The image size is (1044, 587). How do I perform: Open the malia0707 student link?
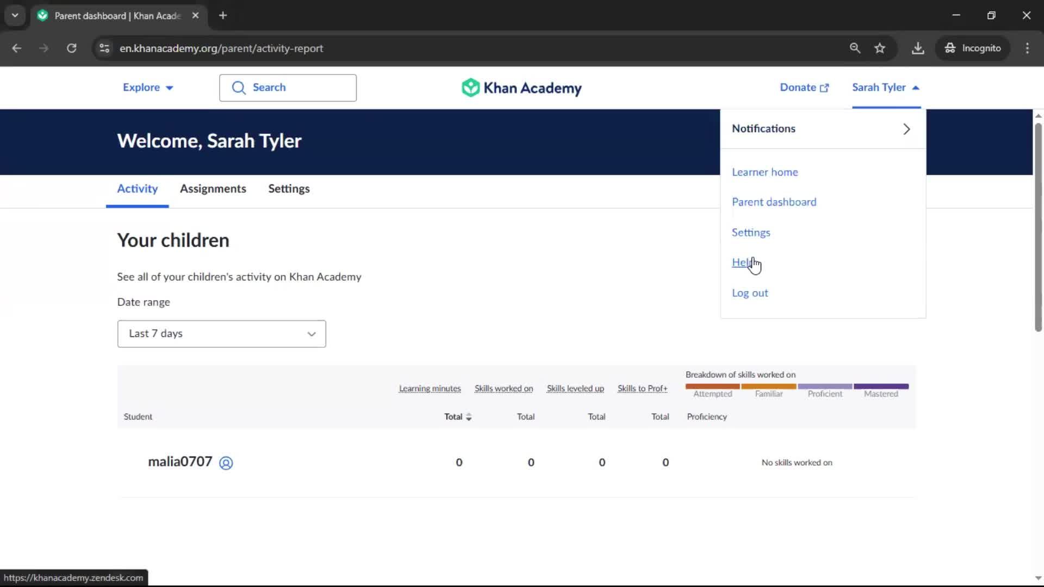point(180,462)
